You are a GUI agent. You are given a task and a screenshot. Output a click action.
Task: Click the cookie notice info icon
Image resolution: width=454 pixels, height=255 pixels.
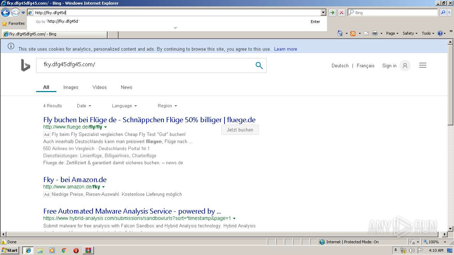pyautogui.click(x=11, y=46)
